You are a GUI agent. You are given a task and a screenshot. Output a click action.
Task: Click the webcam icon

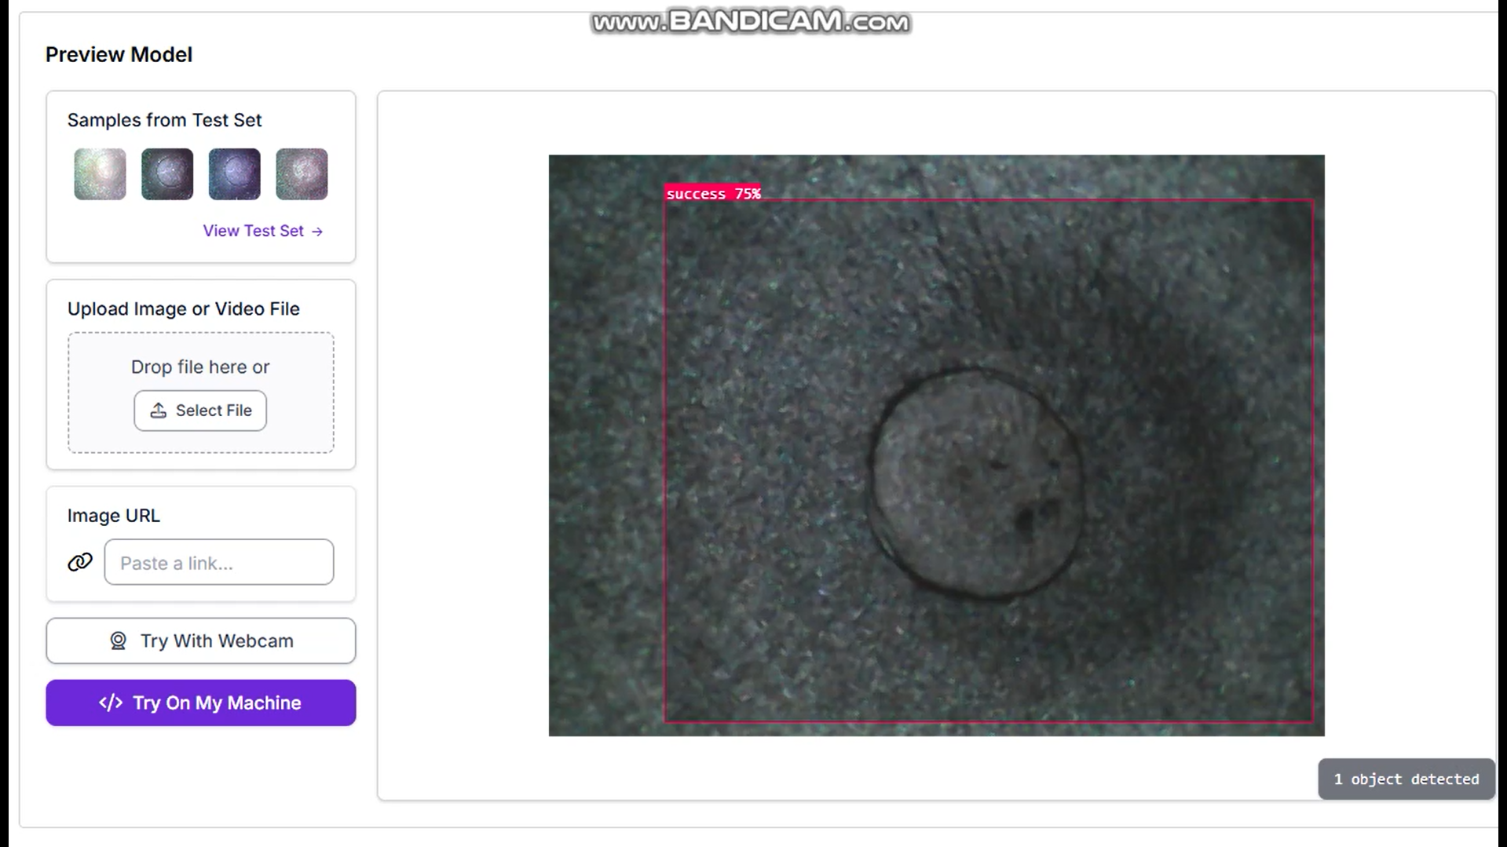118,641
